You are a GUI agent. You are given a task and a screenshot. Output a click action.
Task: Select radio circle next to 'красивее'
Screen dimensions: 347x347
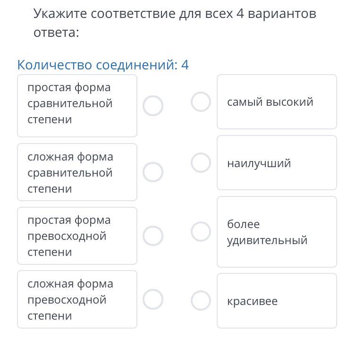click(x=201, y=301)
